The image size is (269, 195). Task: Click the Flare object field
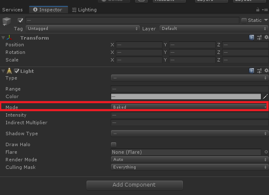click(x=186, y=152)
